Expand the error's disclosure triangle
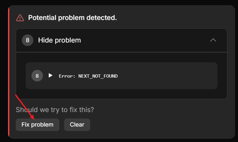Screen dimensions: 238x142 [50, 76]
